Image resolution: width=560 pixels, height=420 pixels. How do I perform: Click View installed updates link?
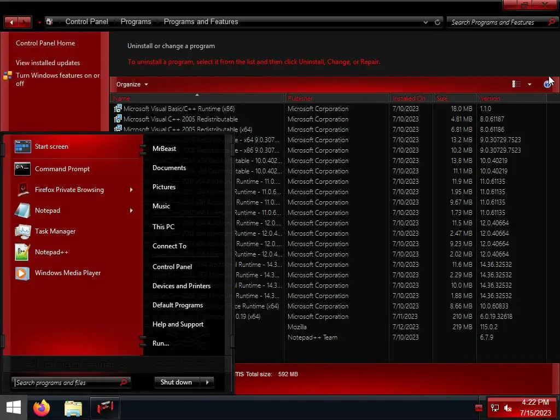(48, 63)
